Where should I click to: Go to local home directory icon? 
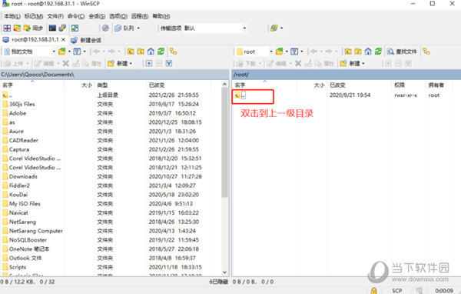pos(151,52)
